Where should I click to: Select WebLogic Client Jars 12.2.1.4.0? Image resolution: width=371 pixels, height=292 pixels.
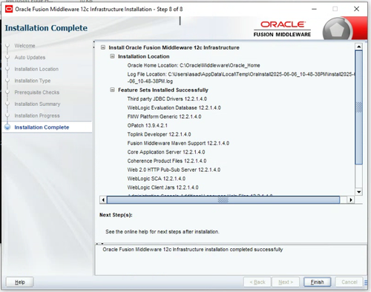coord(163,188)
